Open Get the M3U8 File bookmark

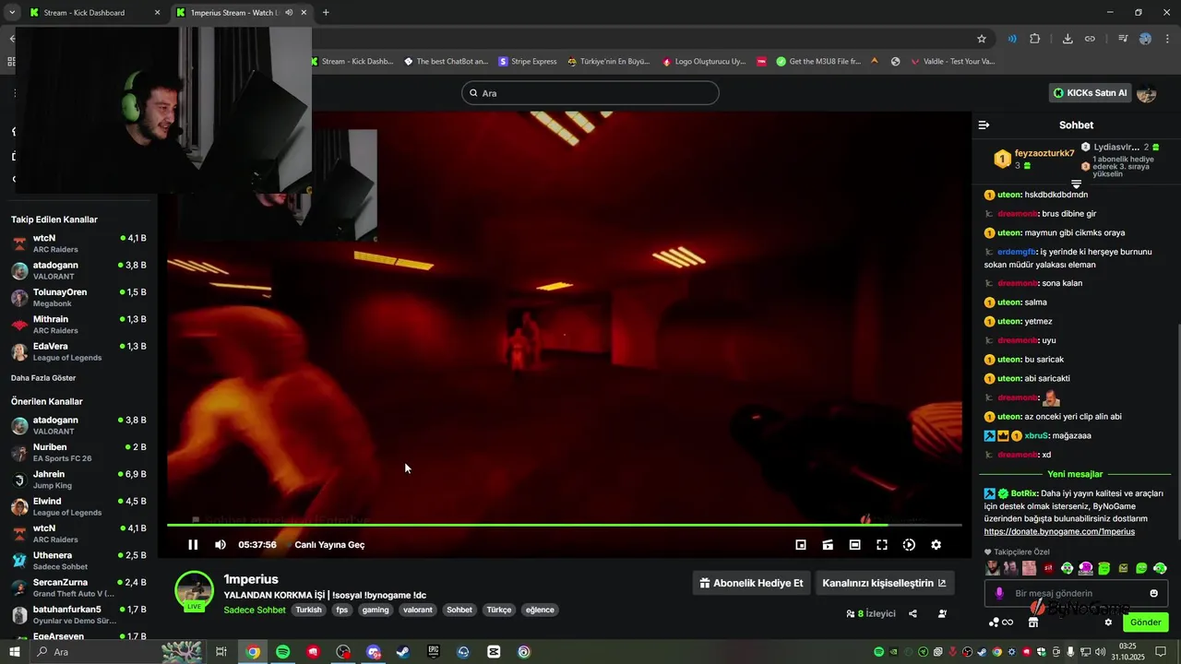pos(819,62)
